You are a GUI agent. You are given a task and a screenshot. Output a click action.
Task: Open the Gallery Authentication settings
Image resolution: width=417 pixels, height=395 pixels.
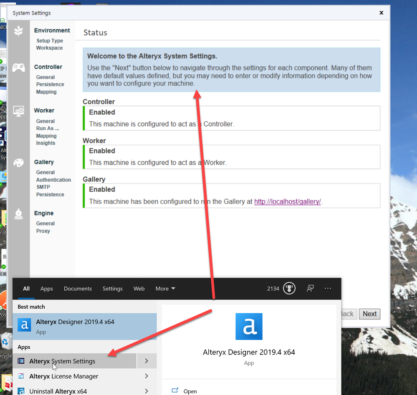pos(53,180)
